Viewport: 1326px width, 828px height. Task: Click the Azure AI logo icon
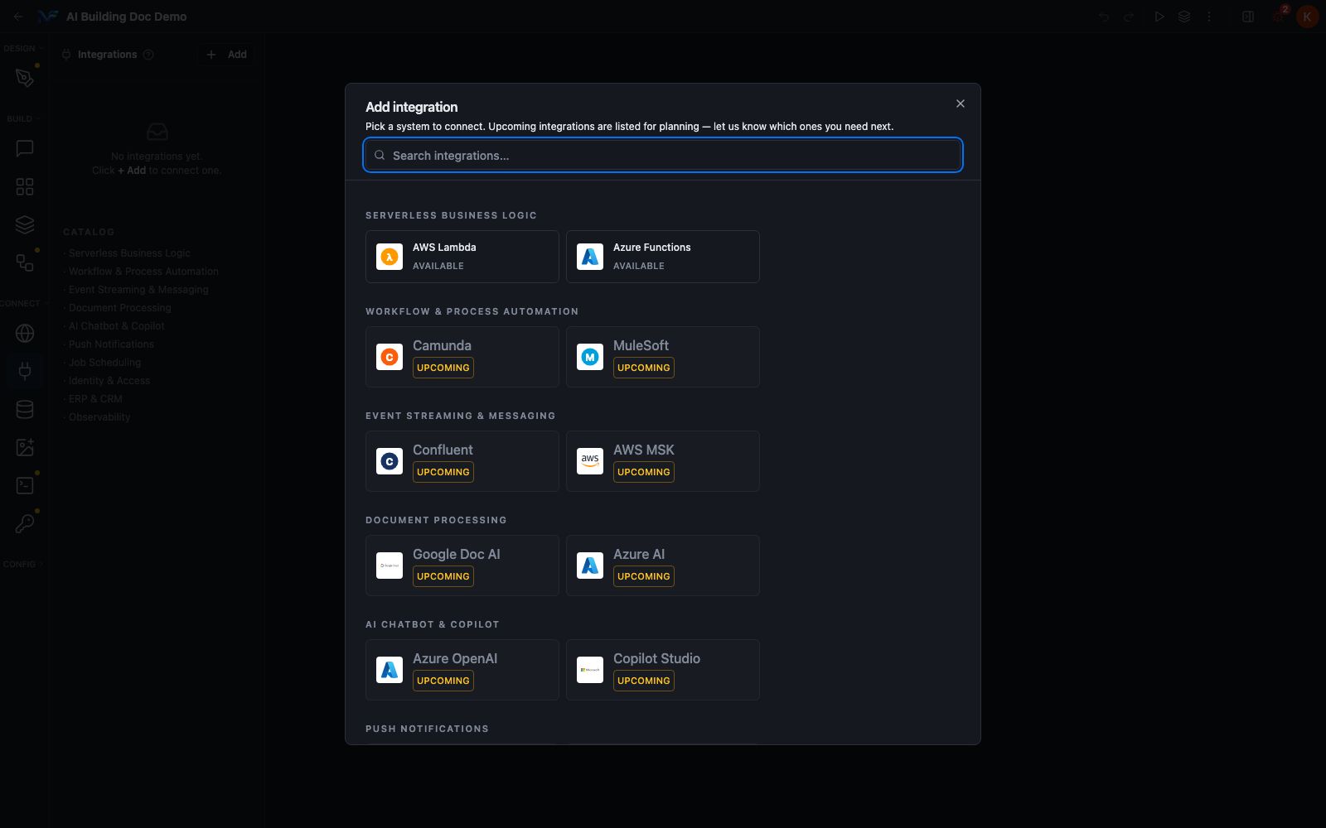[x=590, y=566]
